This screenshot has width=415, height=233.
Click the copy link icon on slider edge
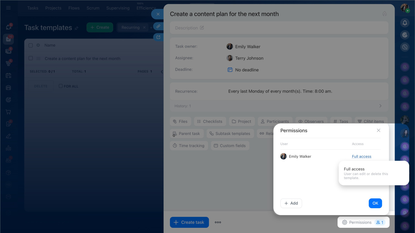(x=158, y=26)
